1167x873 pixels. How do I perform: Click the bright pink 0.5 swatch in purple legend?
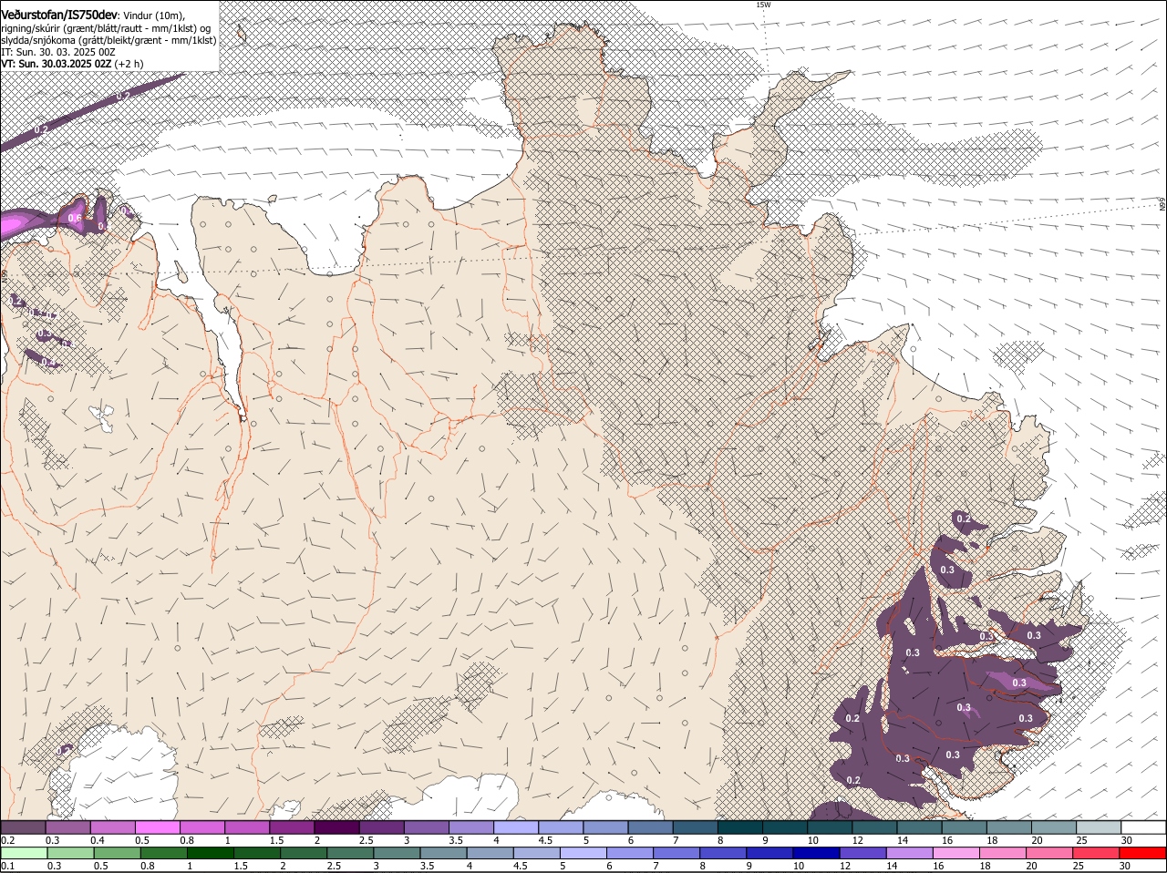[157, 827]
